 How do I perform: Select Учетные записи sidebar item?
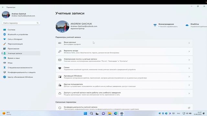click(21, 53)
